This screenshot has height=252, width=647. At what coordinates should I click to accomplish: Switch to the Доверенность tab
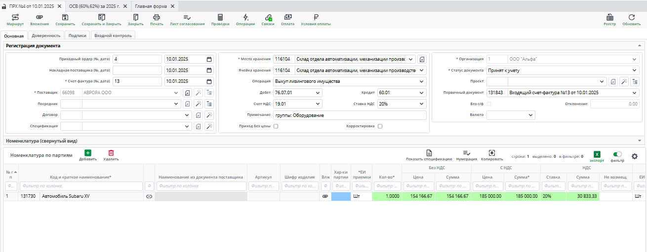tap(46, 36)
